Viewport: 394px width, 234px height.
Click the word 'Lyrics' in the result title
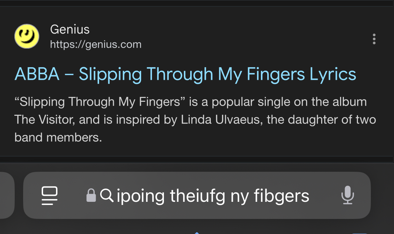[333, 74]
